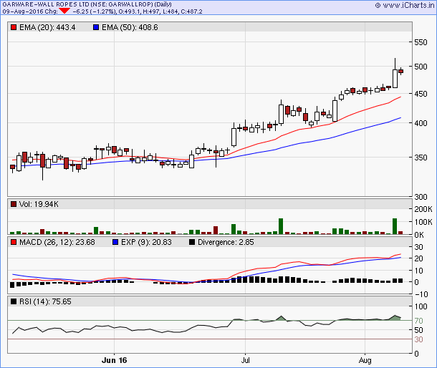437x368 pixels.
Task: Click the black Divergence legend swatch
Action: tap(192, 242)
